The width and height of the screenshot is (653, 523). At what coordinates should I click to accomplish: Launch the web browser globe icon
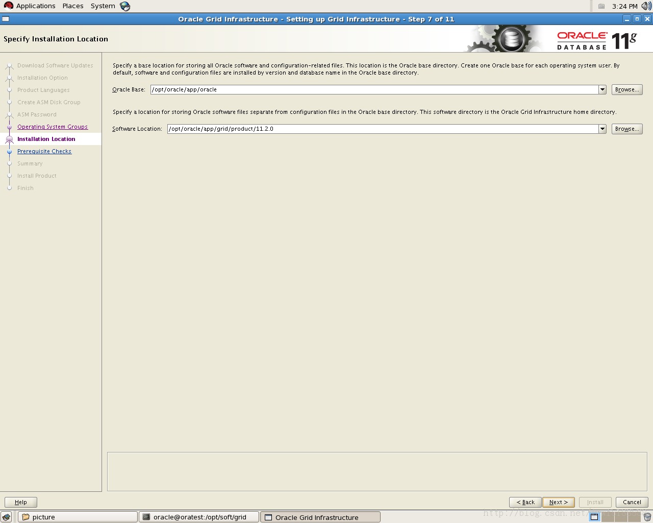(x=125, y=6)
